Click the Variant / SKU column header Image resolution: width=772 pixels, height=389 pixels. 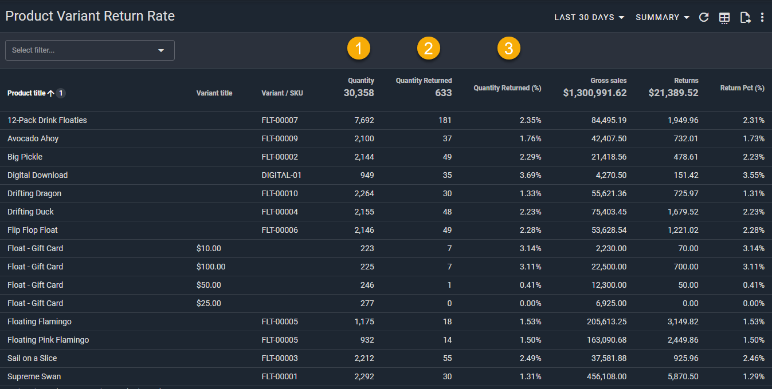point(282,93)
